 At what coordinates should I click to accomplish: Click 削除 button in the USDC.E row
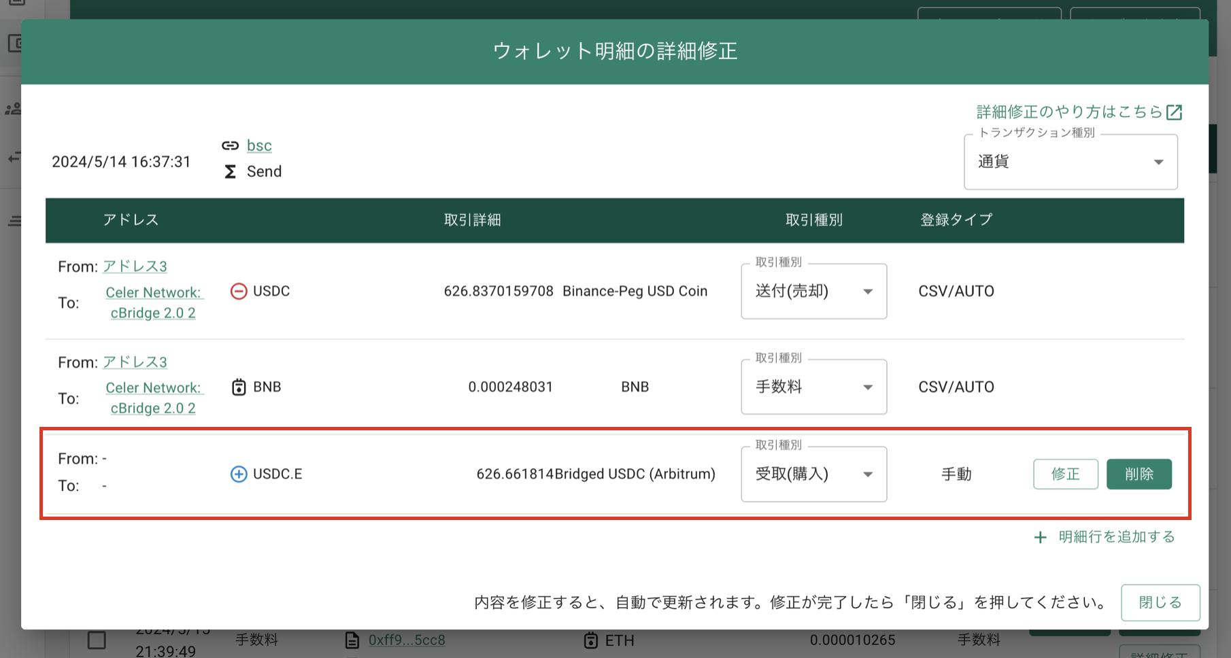pyautogui.click(x=1139, y=474)
